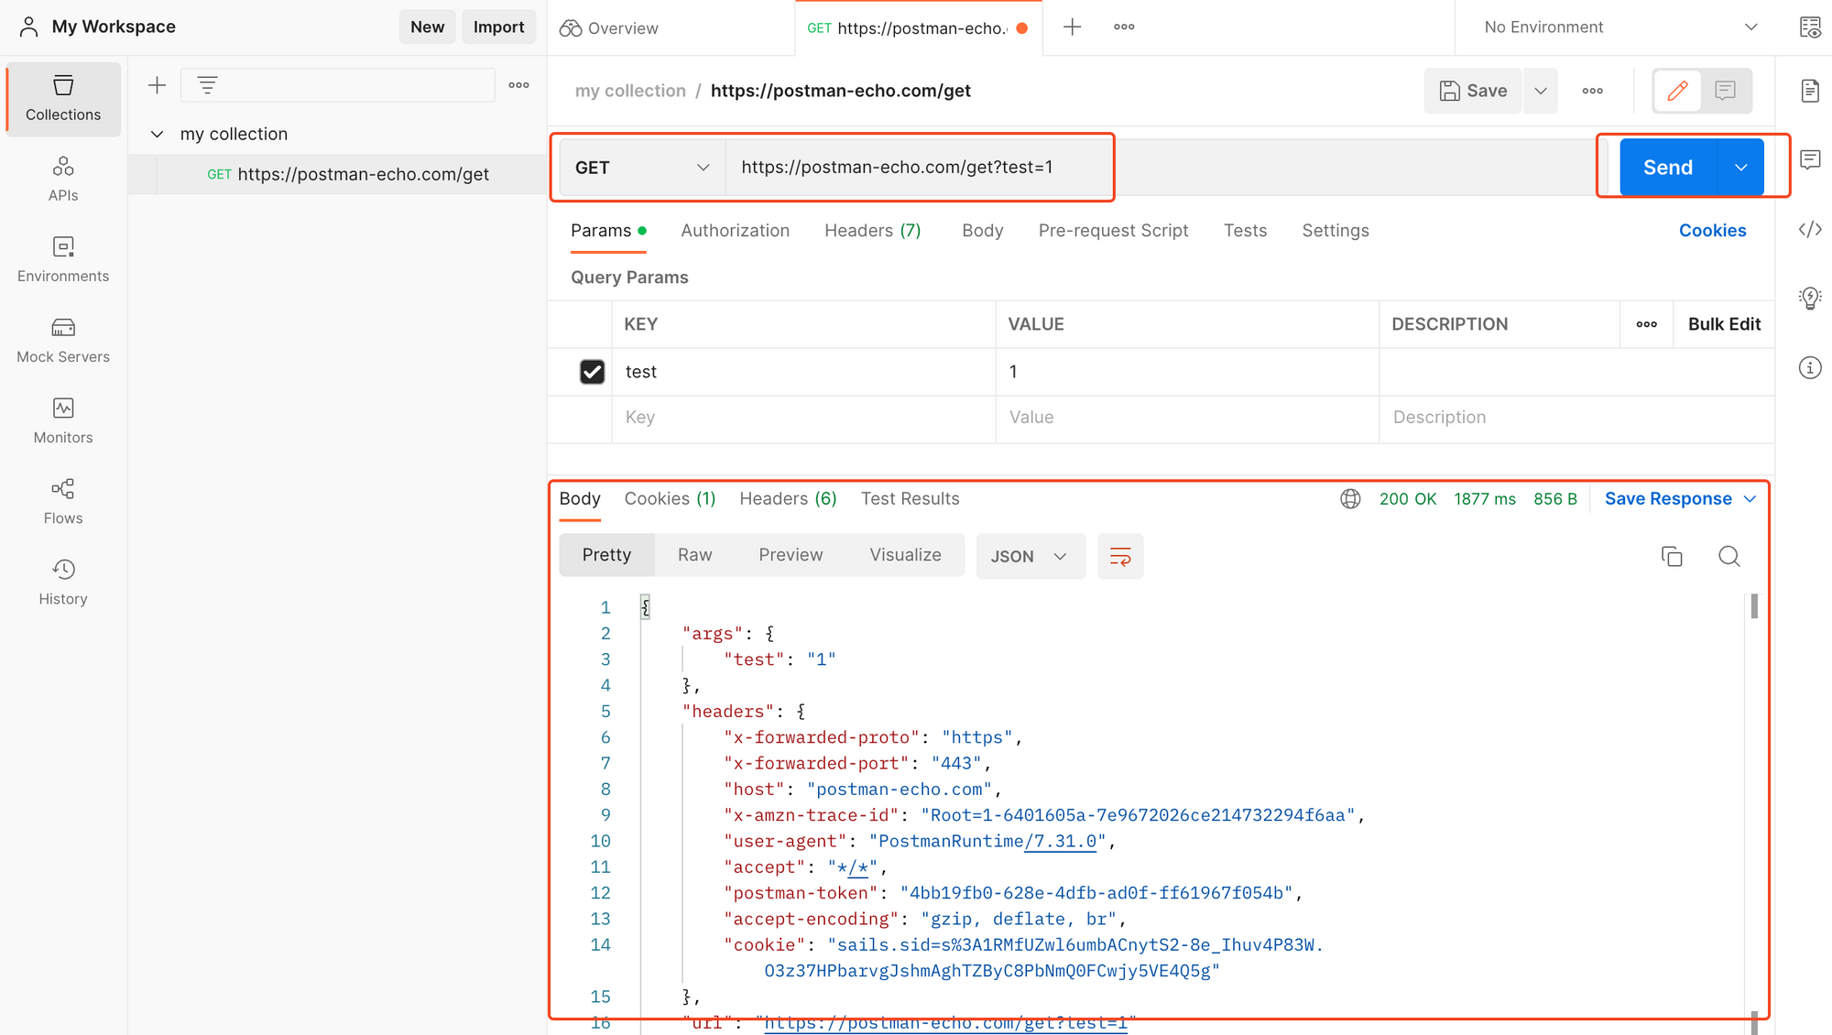The image size is (1832, 1035).
Task: Search within the response body
Action: point(1729,556)
